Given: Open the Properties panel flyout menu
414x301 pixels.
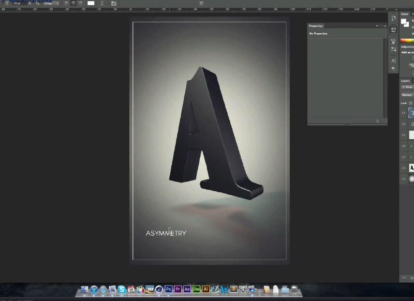Looking at the screenshot, I should (385, 26).
